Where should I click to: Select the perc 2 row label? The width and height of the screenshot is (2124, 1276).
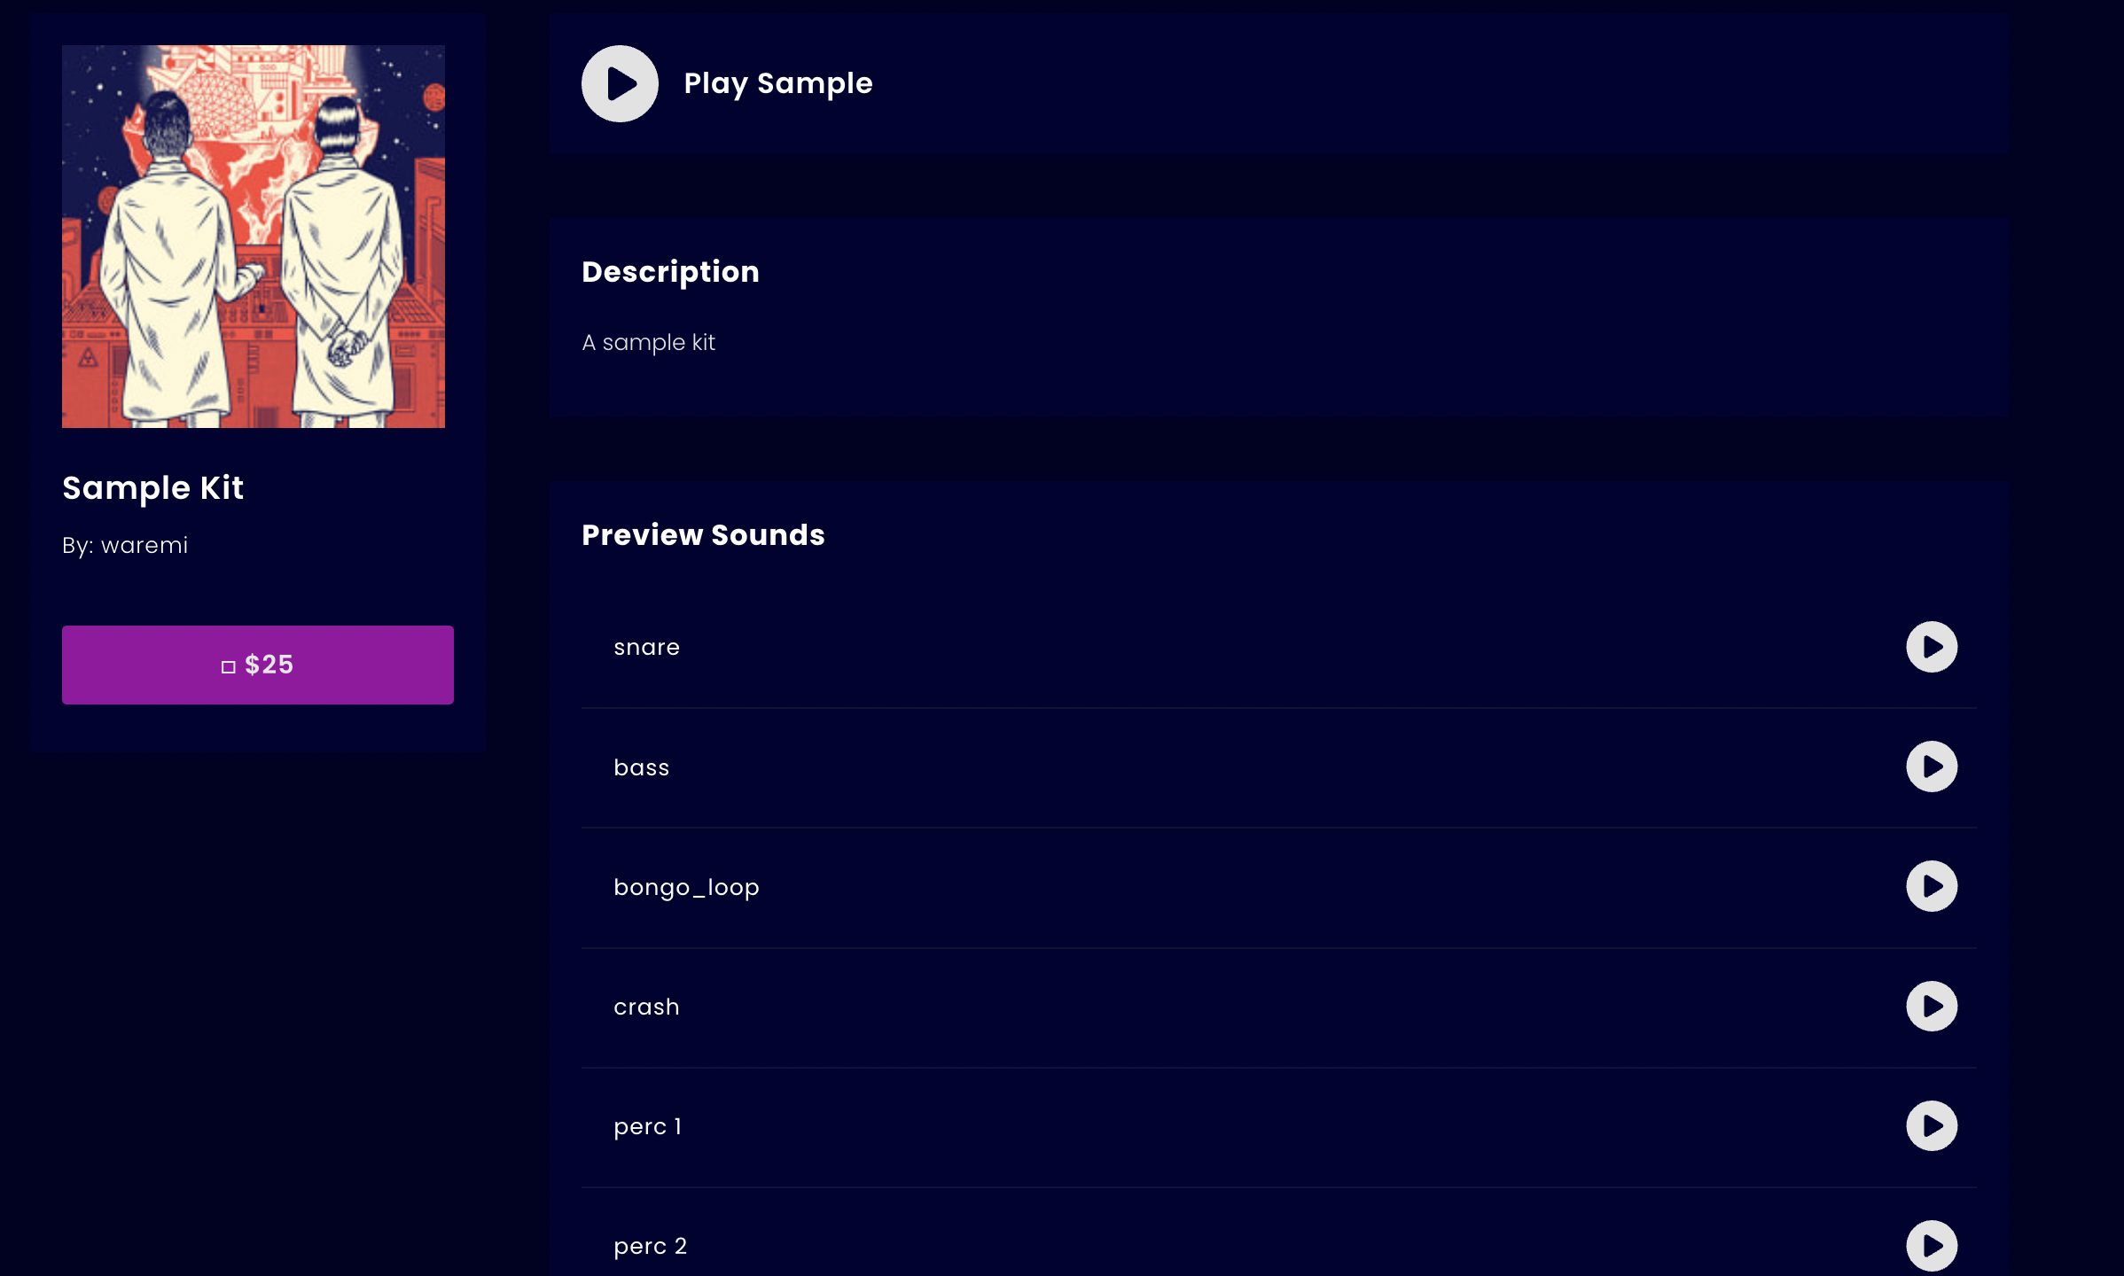tap(650, 1247)
